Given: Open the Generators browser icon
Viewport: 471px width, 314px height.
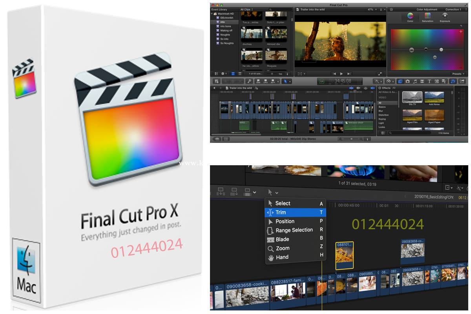Looking at the screenshot, I should 436,81.
